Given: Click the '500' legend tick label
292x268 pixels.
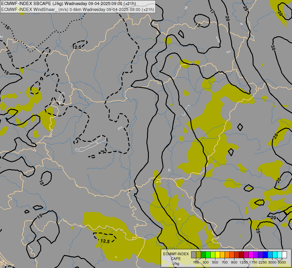Looking at the screenshot, I should (x=215, y=262).
